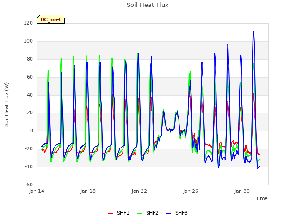Click the green SHF2 legend color marker
The height and width of the screenshot is (222, 296).
(139, 214)
